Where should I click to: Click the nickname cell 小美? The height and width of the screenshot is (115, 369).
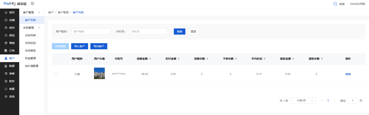[77, 74]
